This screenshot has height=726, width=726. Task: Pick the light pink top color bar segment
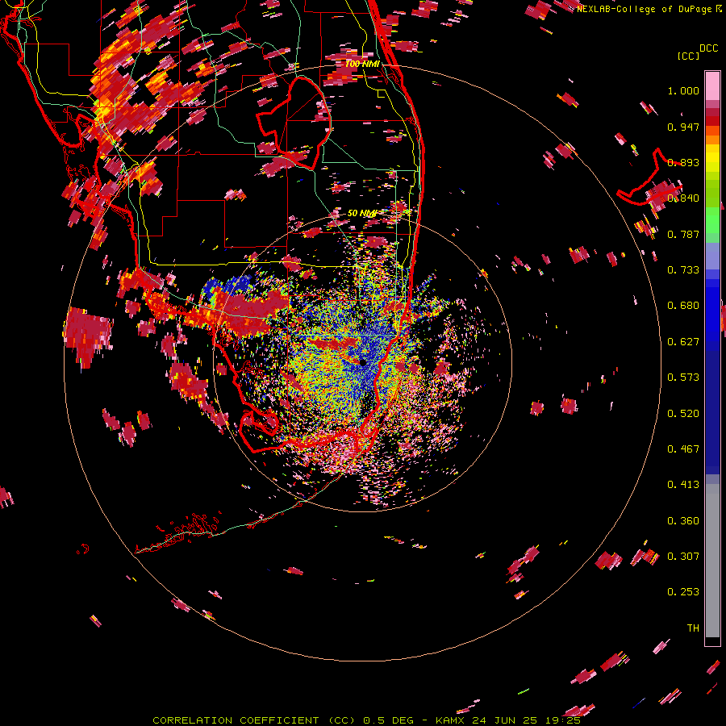coord(712,86)
